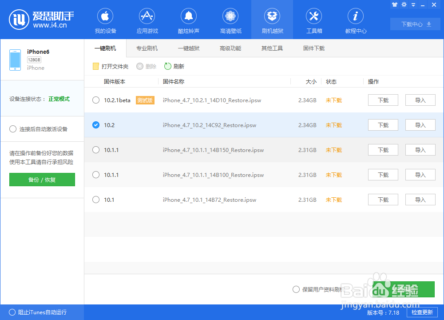444x320 pixels.
Task: Select the 10.1.1 14B150 firmware radio
Action: (96, 150)
